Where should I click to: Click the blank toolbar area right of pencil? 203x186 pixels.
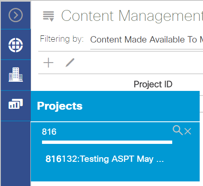139,63
